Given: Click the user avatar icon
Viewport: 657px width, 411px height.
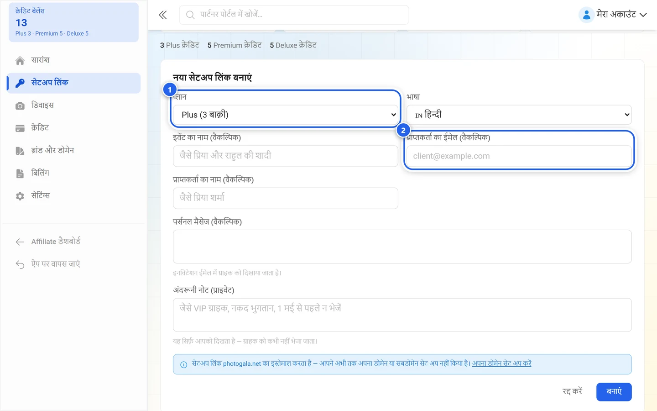Looking at the screenshot, I should click(x=586, y=15).
